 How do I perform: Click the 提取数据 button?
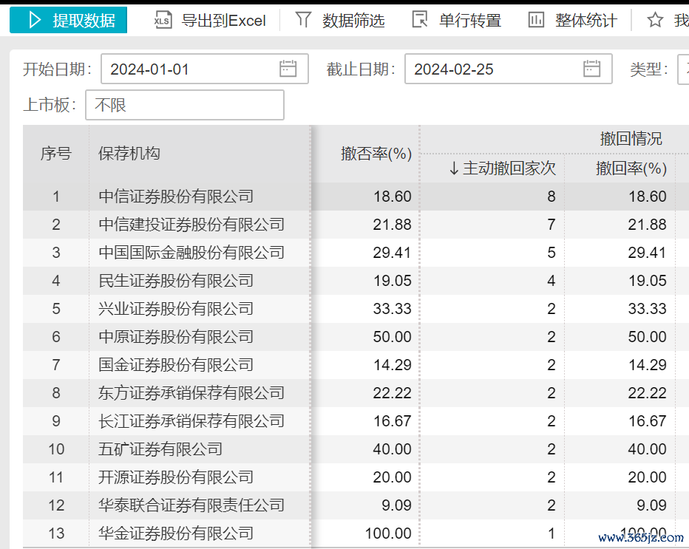[x=69, y=20]
